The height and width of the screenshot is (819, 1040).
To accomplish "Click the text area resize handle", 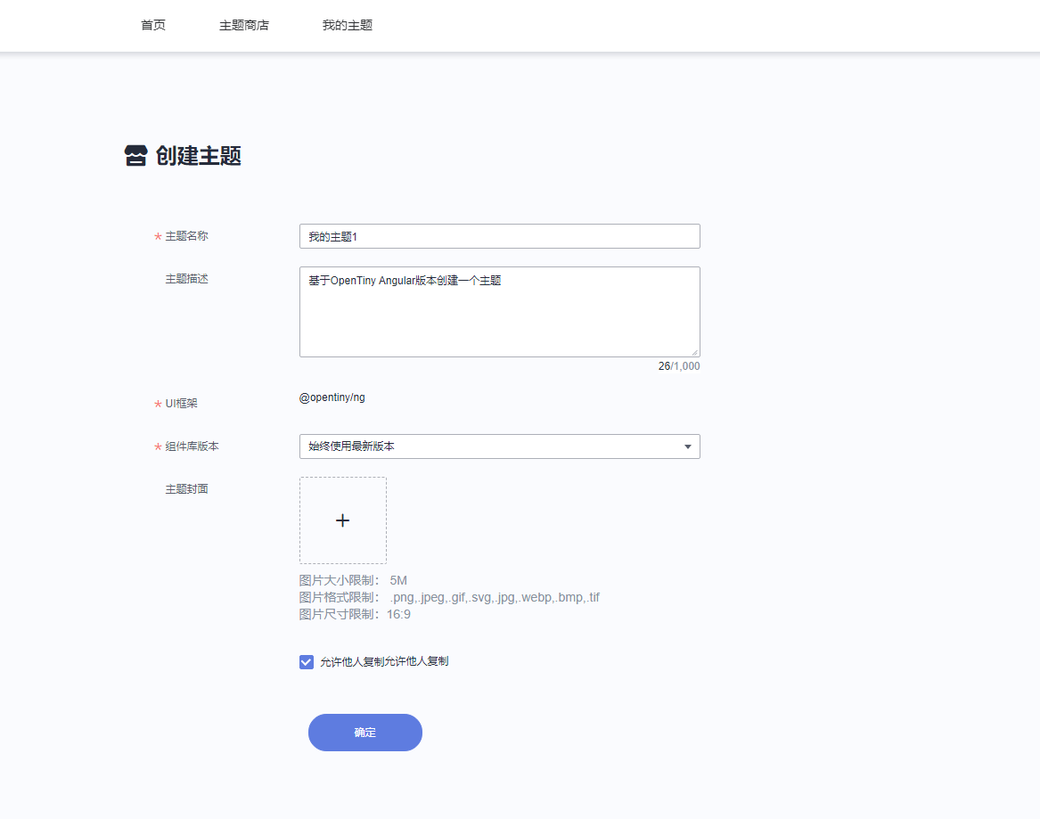I will click(694, 352).
